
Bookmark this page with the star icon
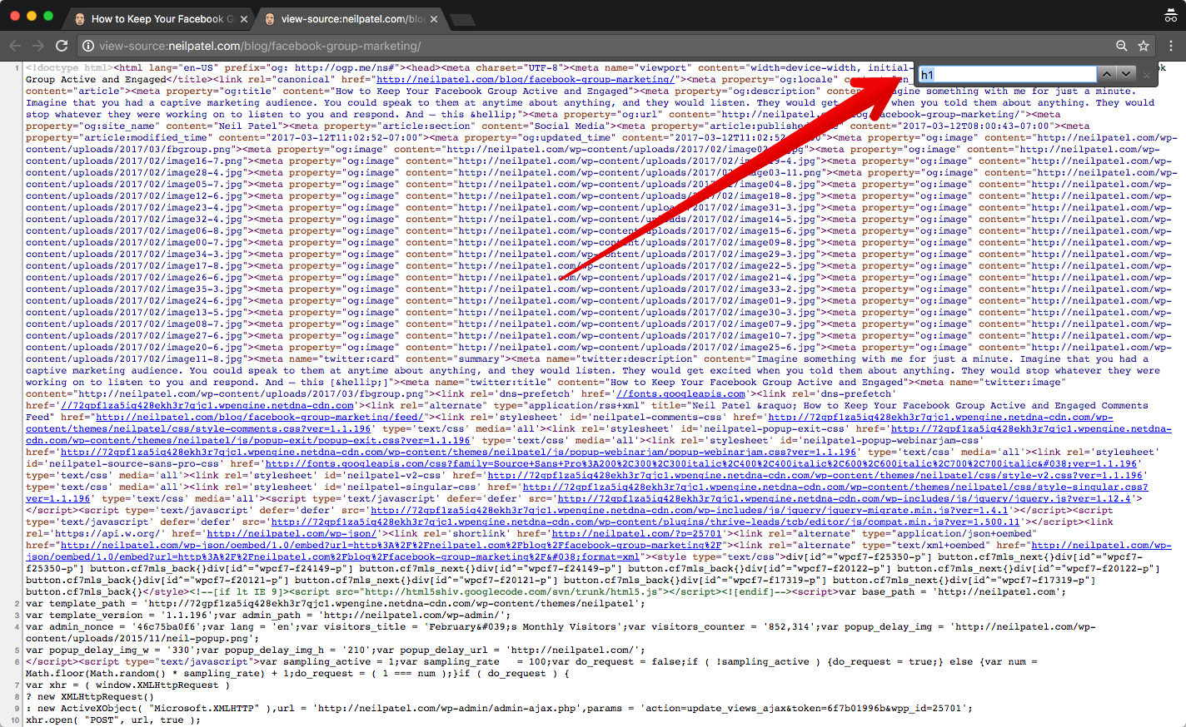[1144, 46]
